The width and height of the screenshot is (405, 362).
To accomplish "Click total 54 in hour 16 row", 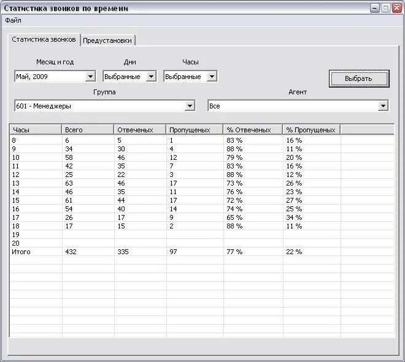I will click(x=69, y=209).
